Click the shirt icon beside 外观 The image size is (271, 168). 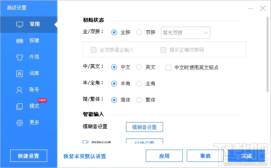[x=20, y=57]
